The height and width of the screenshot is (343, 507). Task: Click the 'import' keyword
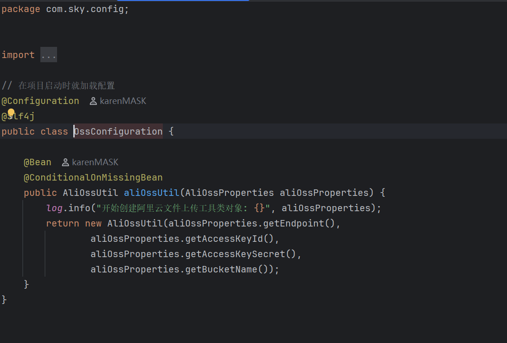click(18, 55)
